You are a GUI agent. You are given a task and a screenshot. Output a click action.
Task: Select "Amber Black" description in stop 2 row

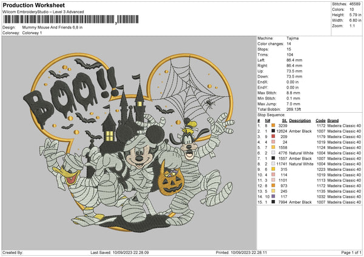point(300,131)
